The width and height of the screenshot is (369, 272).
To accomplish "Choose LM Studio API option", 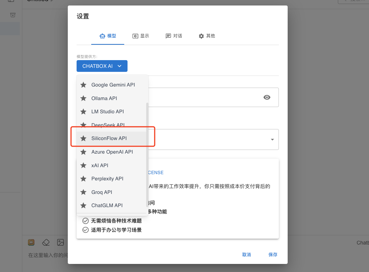I will (112, 112).
